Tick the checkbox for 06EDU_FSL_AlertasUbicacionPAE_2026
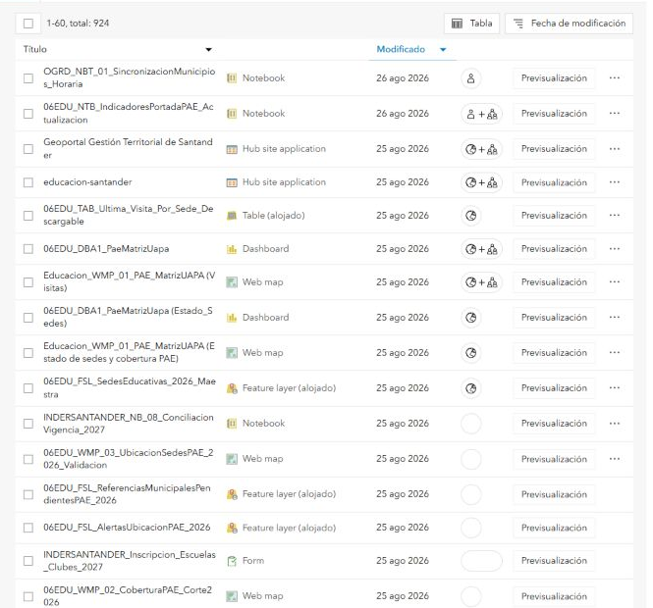Viewport: 653px width, 608px height. pyautogui.click(x=28, y=528)
